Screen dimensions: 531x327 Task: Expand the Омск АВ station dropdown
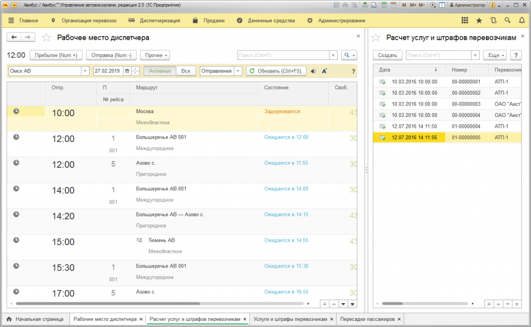point(85,71)
